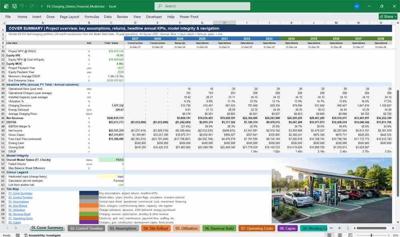Open Undo history dropdown arrow
400x237 pixels.
[x=26, y=6]
